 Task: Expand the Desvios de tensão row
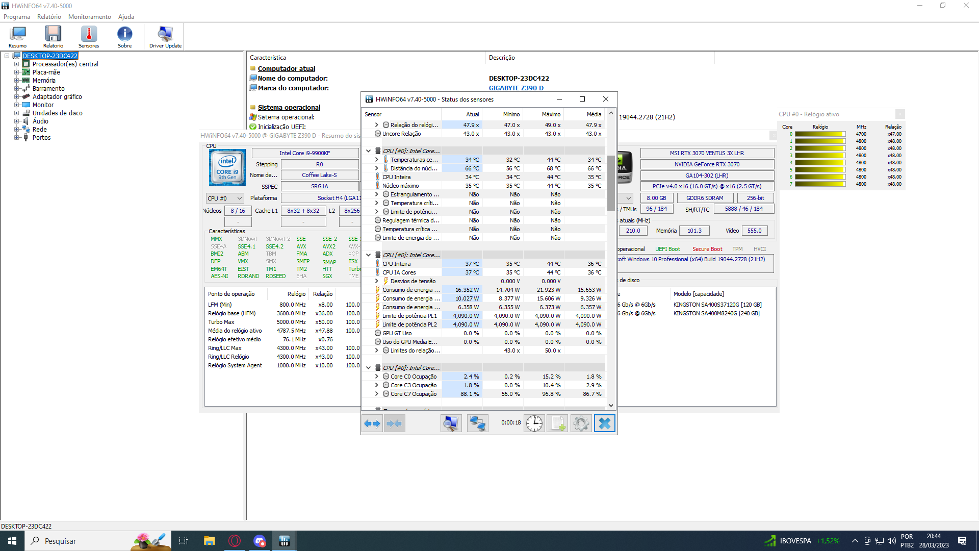pos(377,281)
